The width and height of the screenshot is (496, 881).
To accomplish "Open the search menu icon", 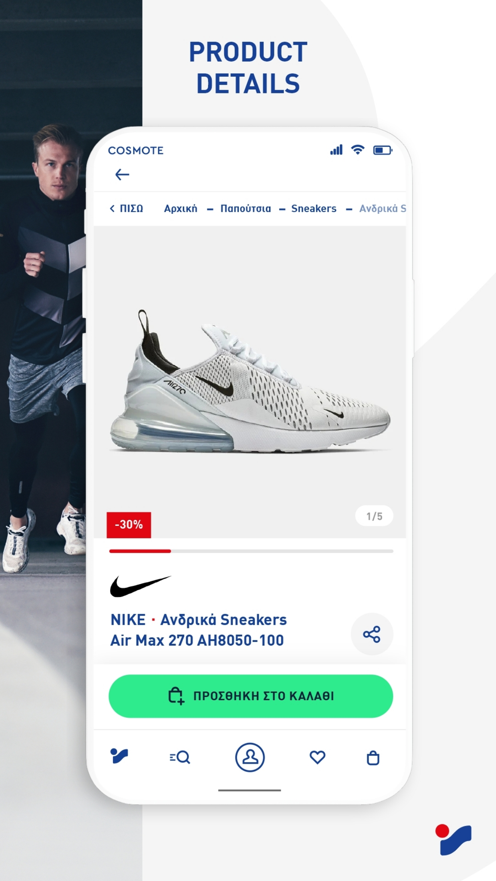I will (x=180, y=757).
